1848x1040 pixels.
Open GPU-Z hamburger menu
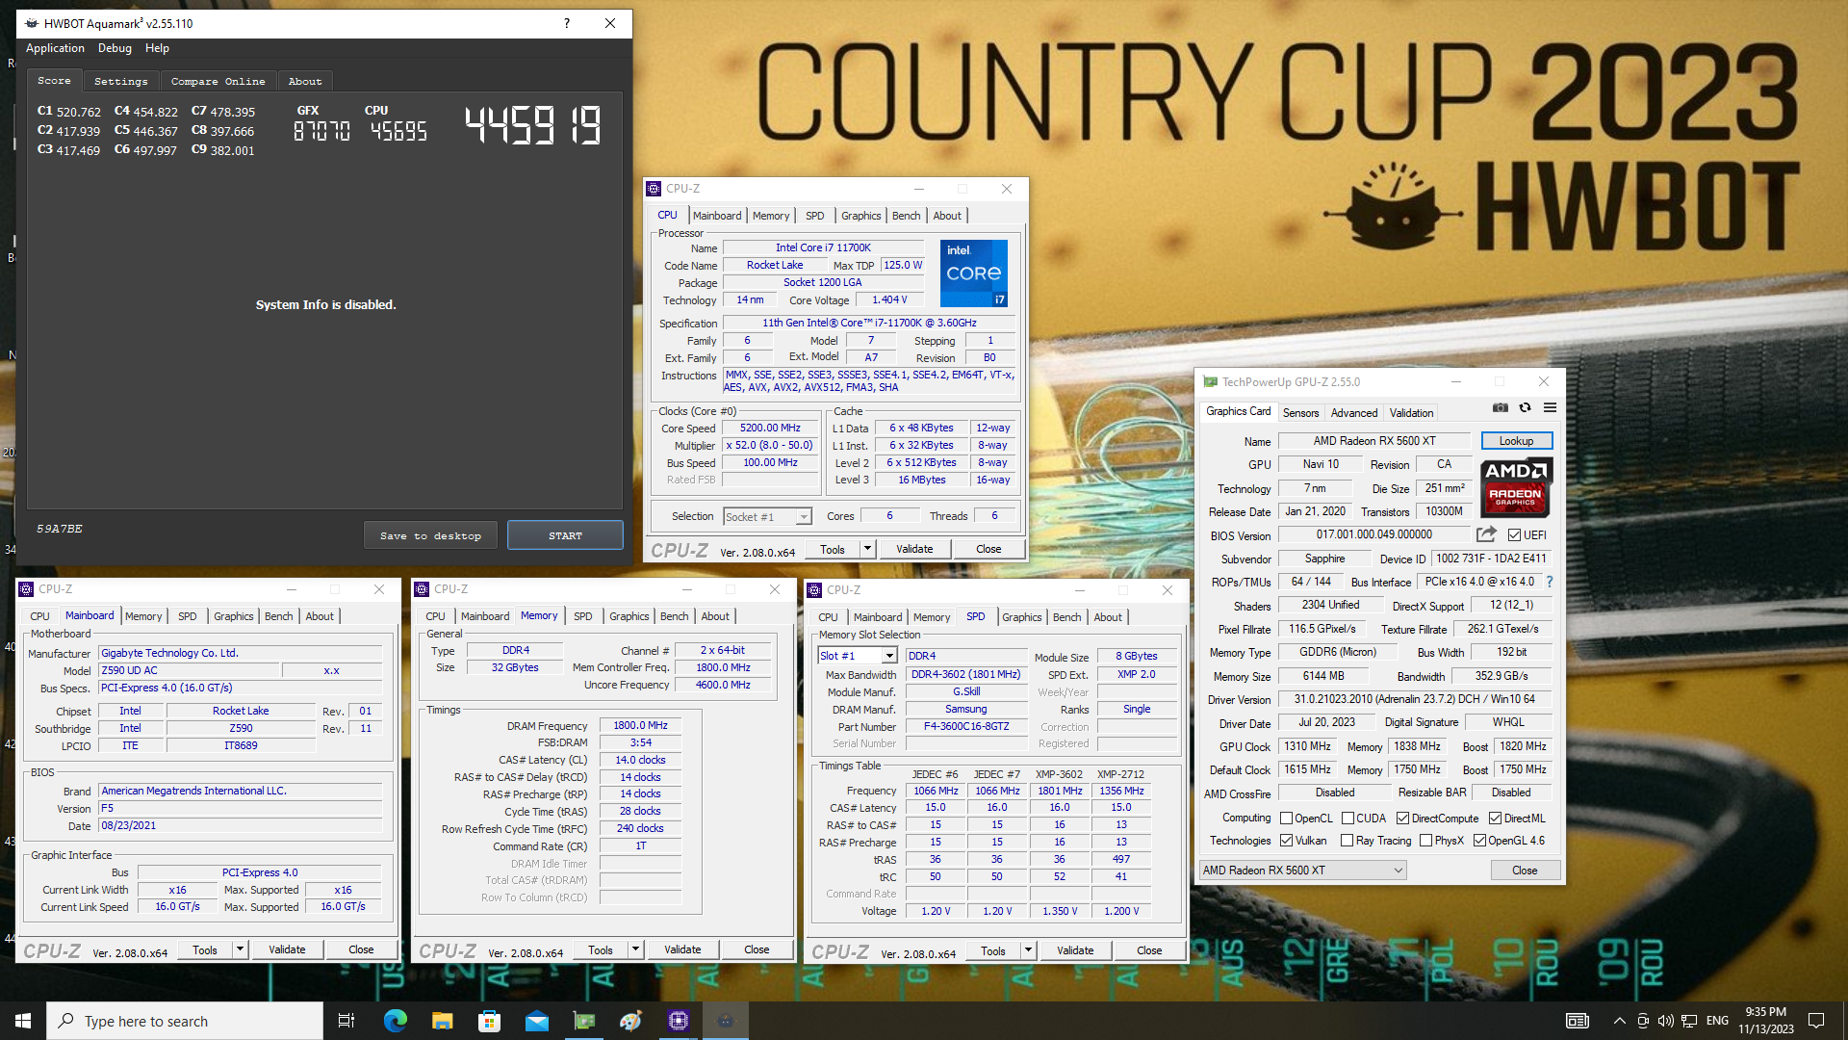[x=1550, y=408]
